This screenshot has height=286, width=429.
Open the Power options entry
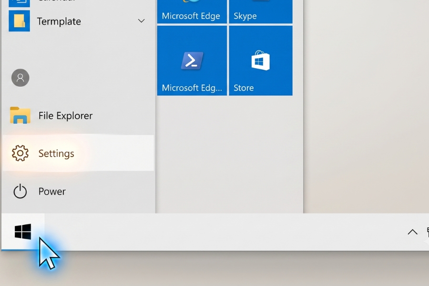click(x=78, y=191)
